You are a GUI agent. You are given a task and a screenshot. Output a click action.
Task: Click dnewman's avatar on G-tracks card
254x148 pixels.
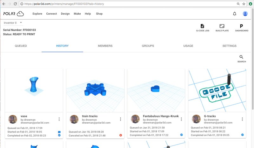tap(196, 119)
